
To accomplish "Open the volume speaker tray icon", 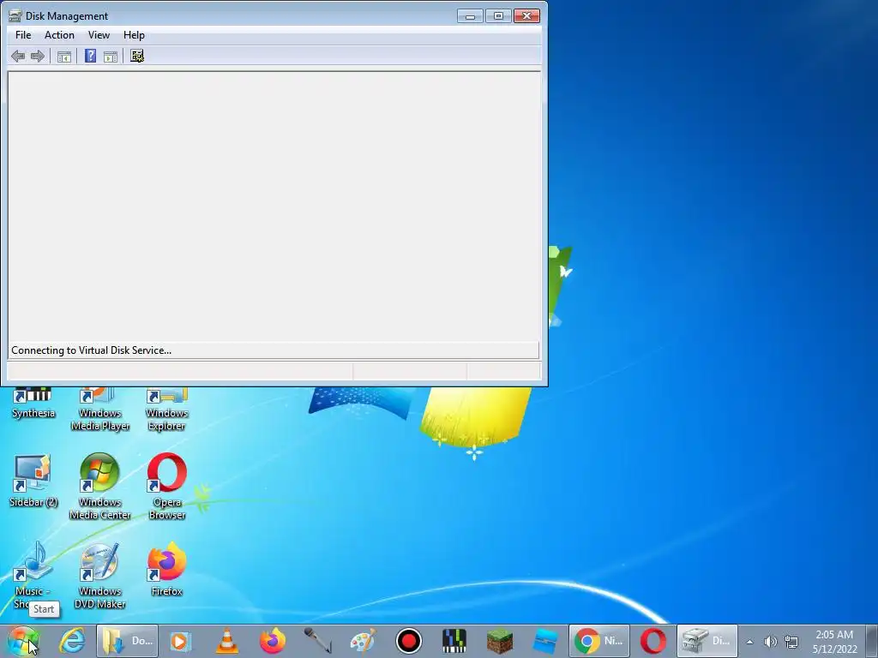I will click(x=771, y=642).
